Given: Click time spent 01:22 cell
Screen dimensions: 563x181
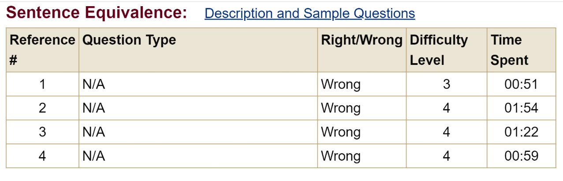Looking at the screenshot, I should (521, 132).
